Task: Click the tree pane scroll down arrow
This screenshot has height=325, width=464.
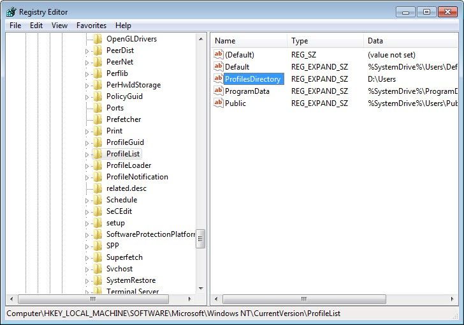Action: (201, 289)
